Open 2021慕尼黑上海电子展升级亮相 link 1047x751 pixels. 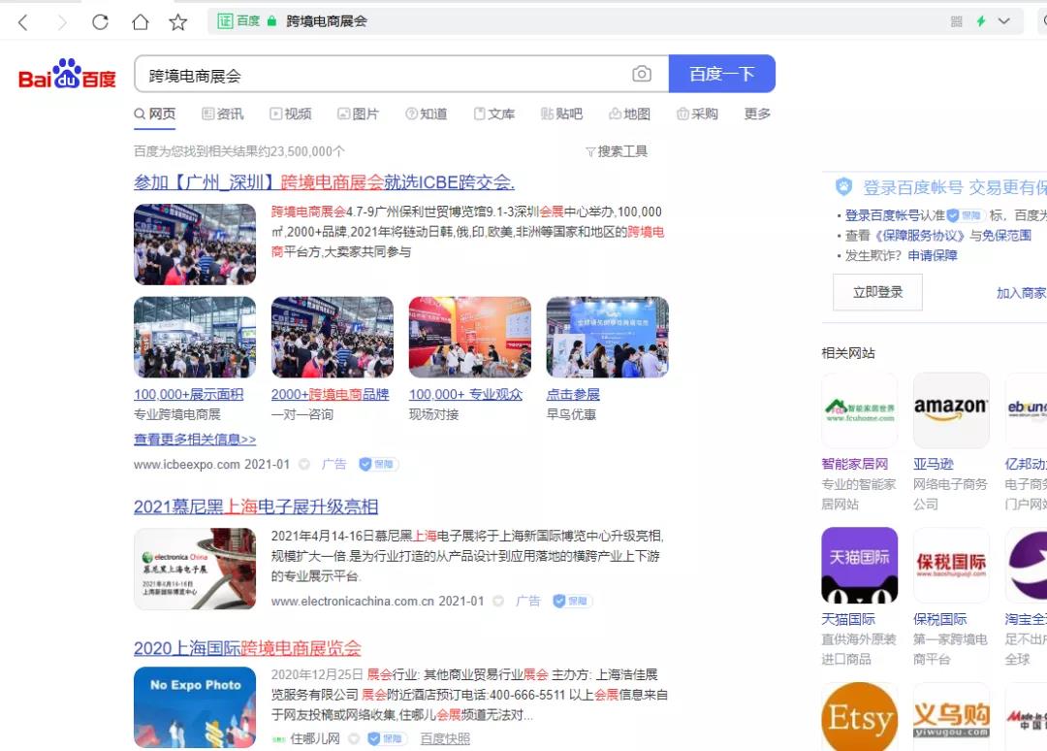(x=256, y=507)
